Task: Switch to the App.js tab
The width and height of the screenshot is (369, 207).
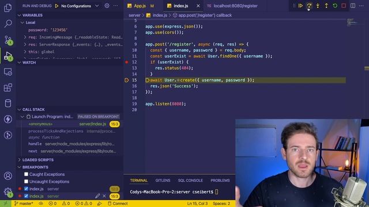Action: pyautogui.click(x=140, y=6)
